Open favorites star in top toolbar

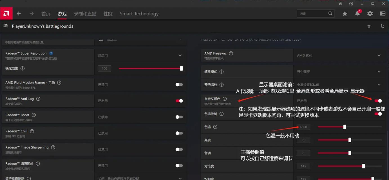tap(345, 13)
